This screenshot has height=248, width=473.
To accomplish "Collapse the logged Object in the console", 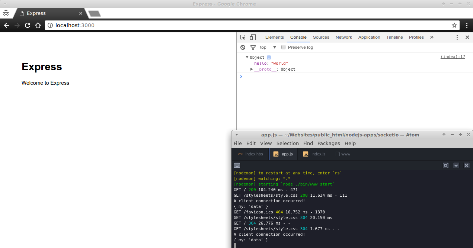I will click(x=247, y=57).
